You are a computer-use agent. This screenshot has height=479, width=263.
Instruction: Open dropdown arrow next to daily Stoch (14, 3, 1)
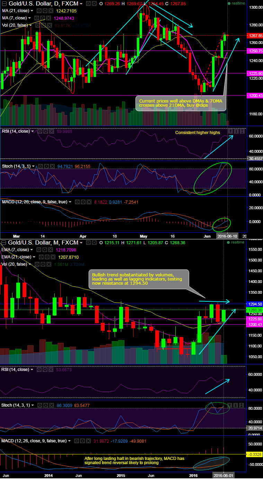pos(34,166)
